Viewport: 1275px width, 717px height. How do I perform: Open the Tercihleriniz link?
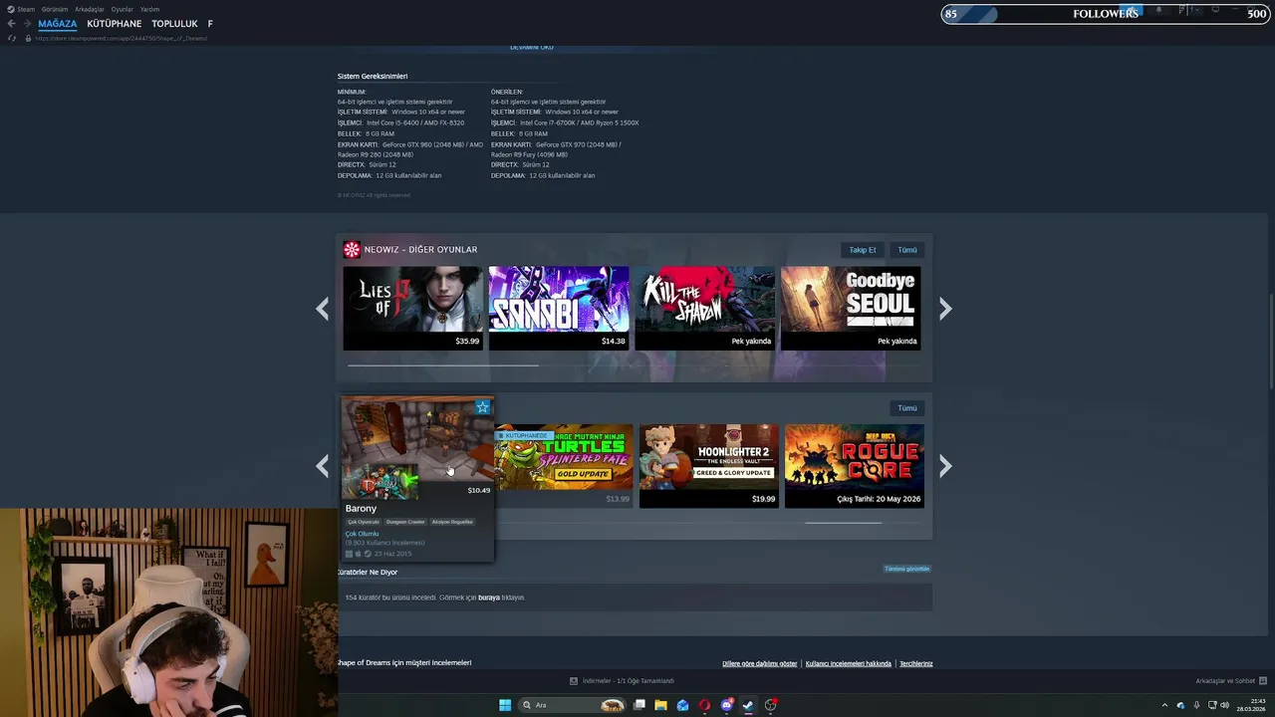[x=916, y=663]
